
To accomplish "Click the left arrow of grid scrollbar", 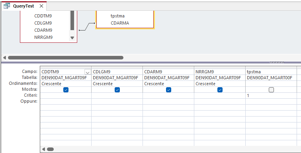I will pyautogui.click(x=44, y=149).
